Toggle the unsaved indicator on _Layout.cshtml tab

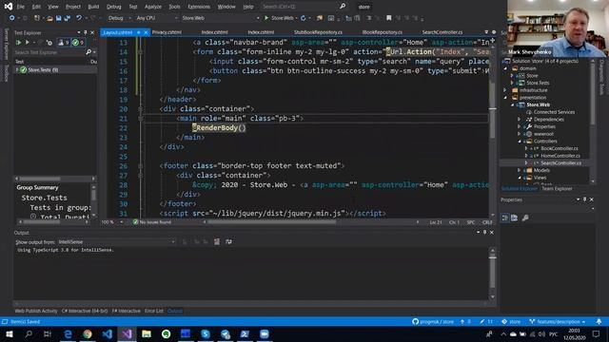click(x=139, y=32)
